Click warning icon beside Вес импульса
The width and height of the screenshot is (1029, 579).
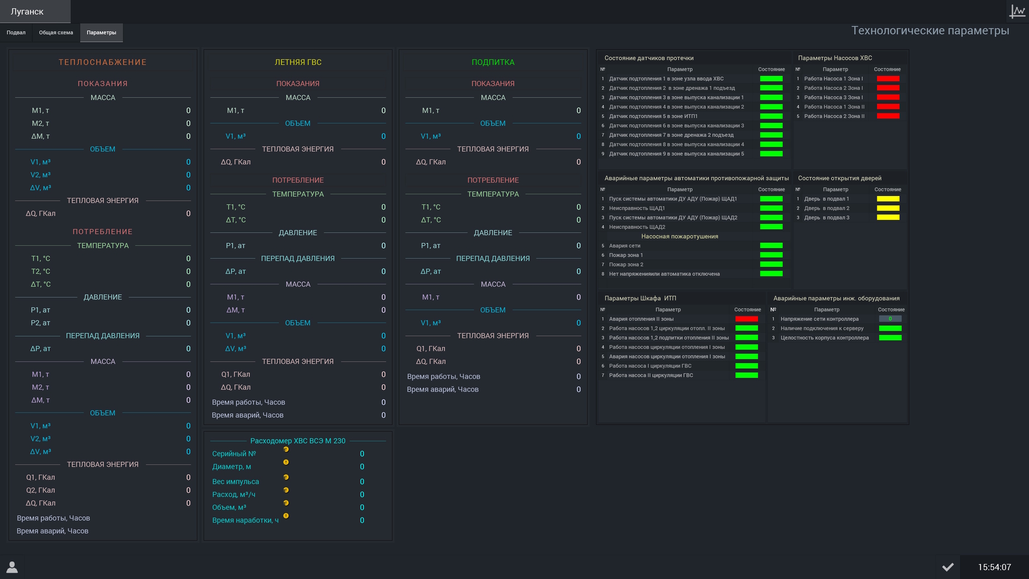[x=286, y=477]
